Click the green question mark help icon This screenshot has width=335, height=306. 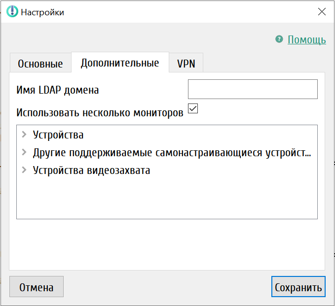pos(279,39)
